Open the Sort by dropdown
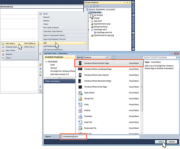The image size is (180, 149). click(96, 57)
